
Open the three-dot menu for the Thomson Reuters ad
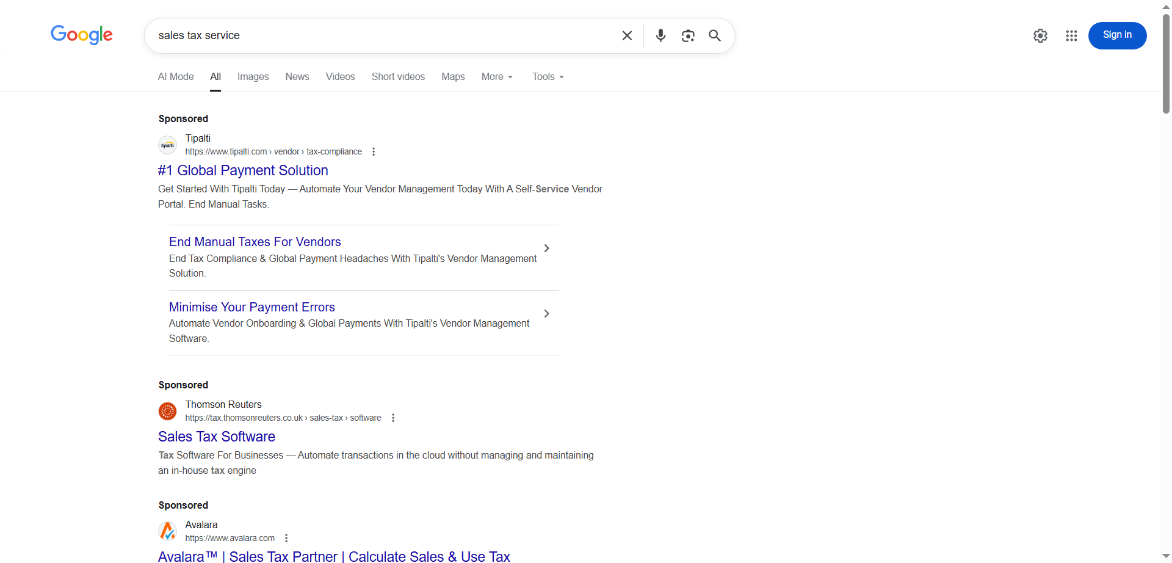tap(393, 418)
